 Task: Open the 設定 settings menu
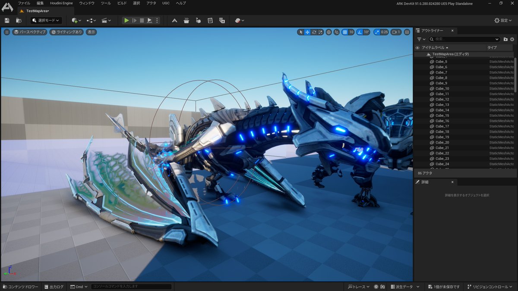coord(504,20)
